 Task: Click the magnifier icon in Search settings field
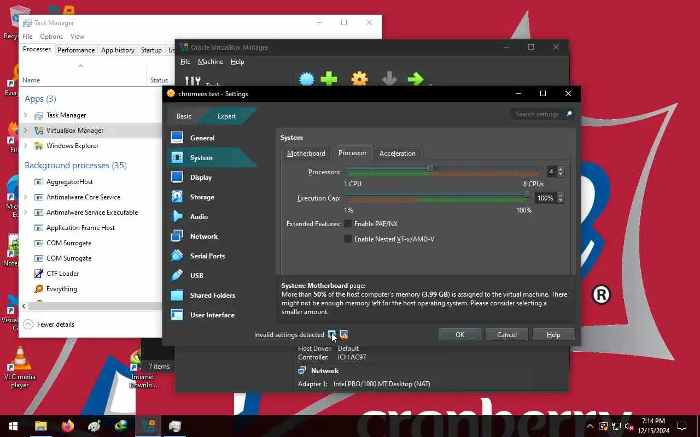[x=569, y=114]
